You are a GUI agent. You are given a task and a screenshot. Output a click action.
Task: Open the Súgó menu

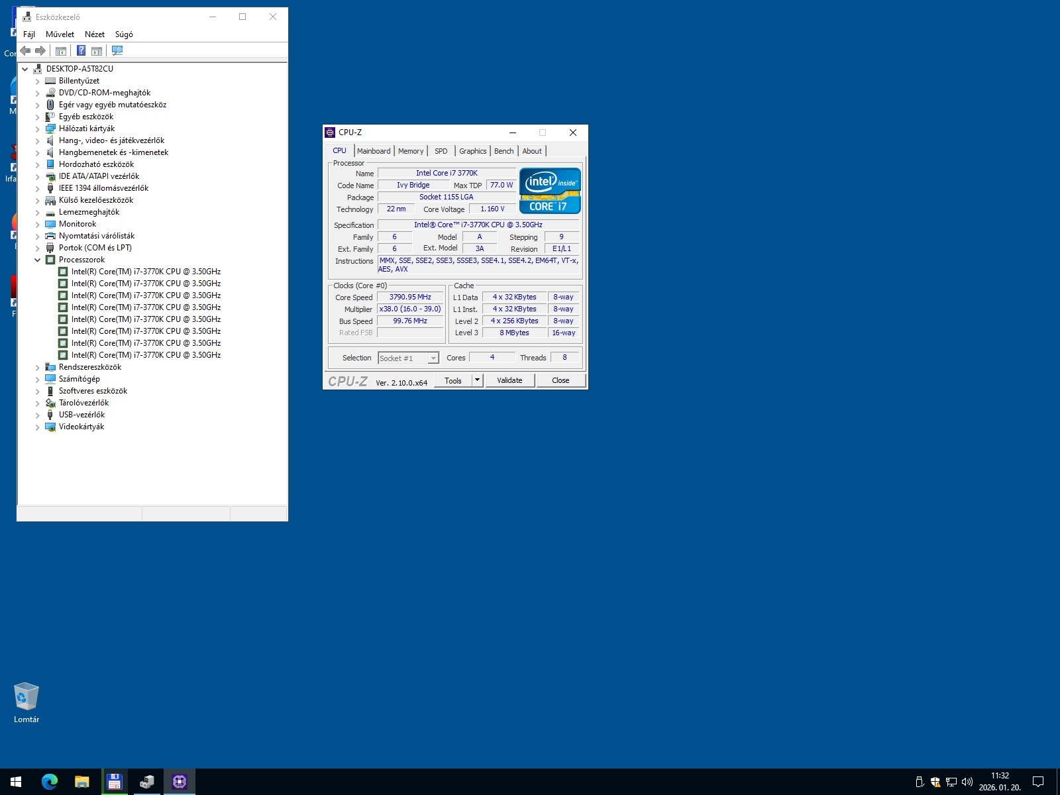pyautogui.click(x=124, y=34)
